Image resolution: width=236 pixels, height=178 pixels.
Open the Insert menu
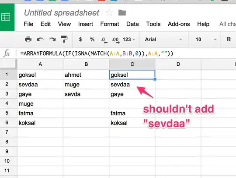click(86, 24)
